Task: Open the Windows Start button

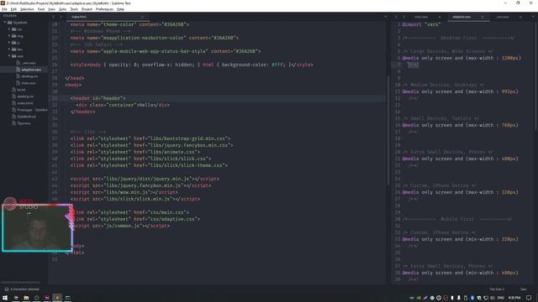Action: click(5, 298)
